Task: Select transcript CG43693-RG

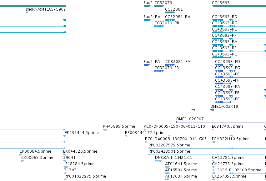Action: (224, 23)
